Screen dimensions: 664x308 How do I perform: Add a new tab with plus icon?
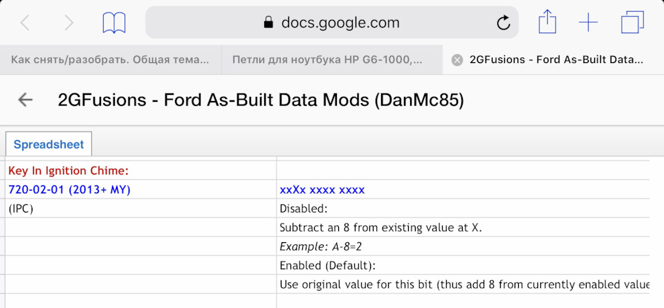588,22
